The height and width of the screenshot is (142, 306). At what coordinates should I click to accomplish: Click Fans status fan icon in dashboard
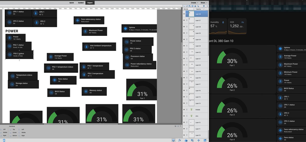click(x=280, y=138)
